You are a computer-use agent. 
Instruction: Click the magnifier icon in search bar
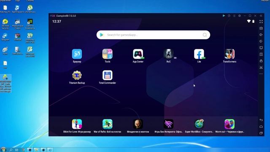(x=205, y=35)
